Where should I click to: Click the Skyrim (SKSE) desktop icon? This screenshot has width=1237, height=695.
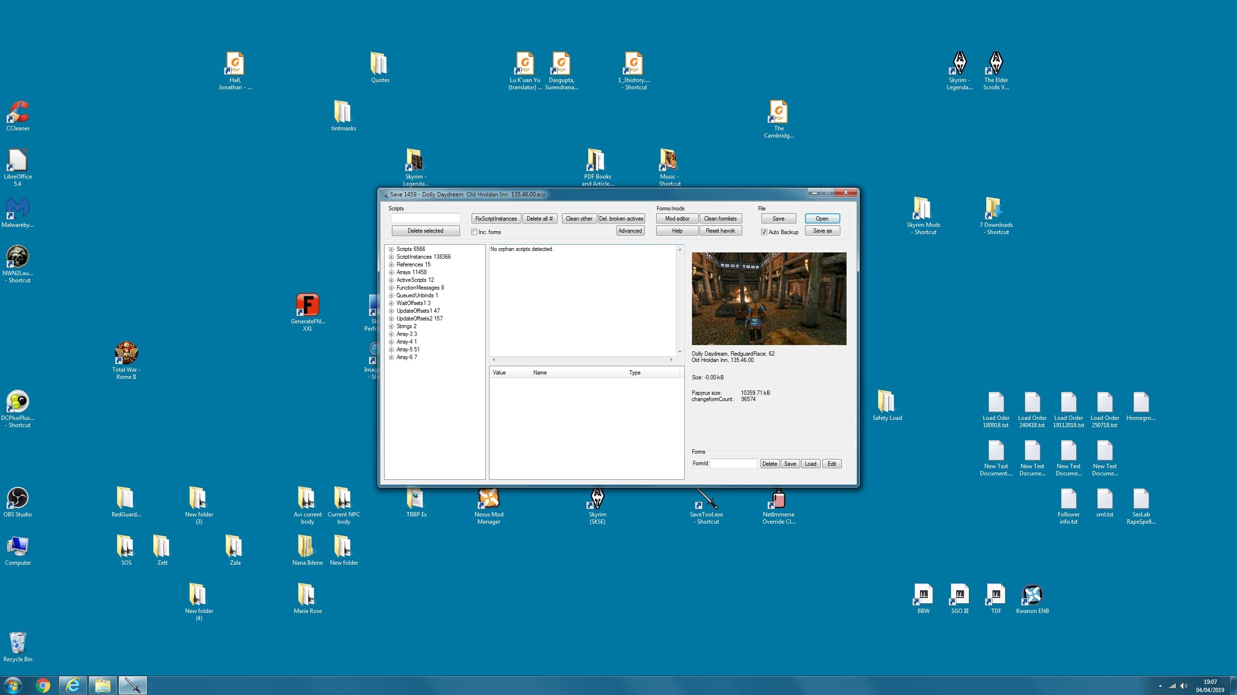[x=597, y=506]
